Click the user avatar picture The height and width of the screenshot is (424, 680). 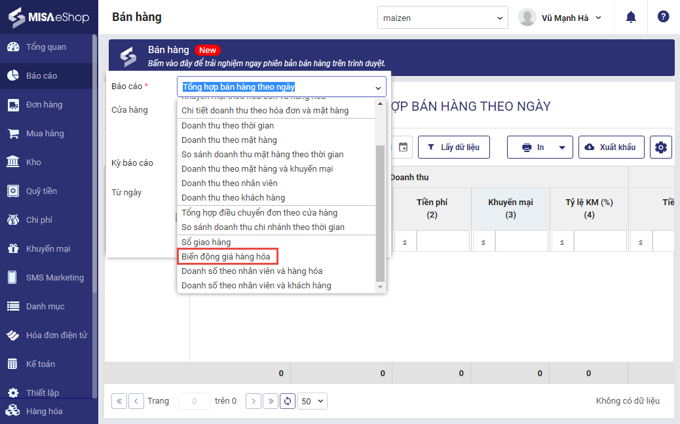(527, 17)
